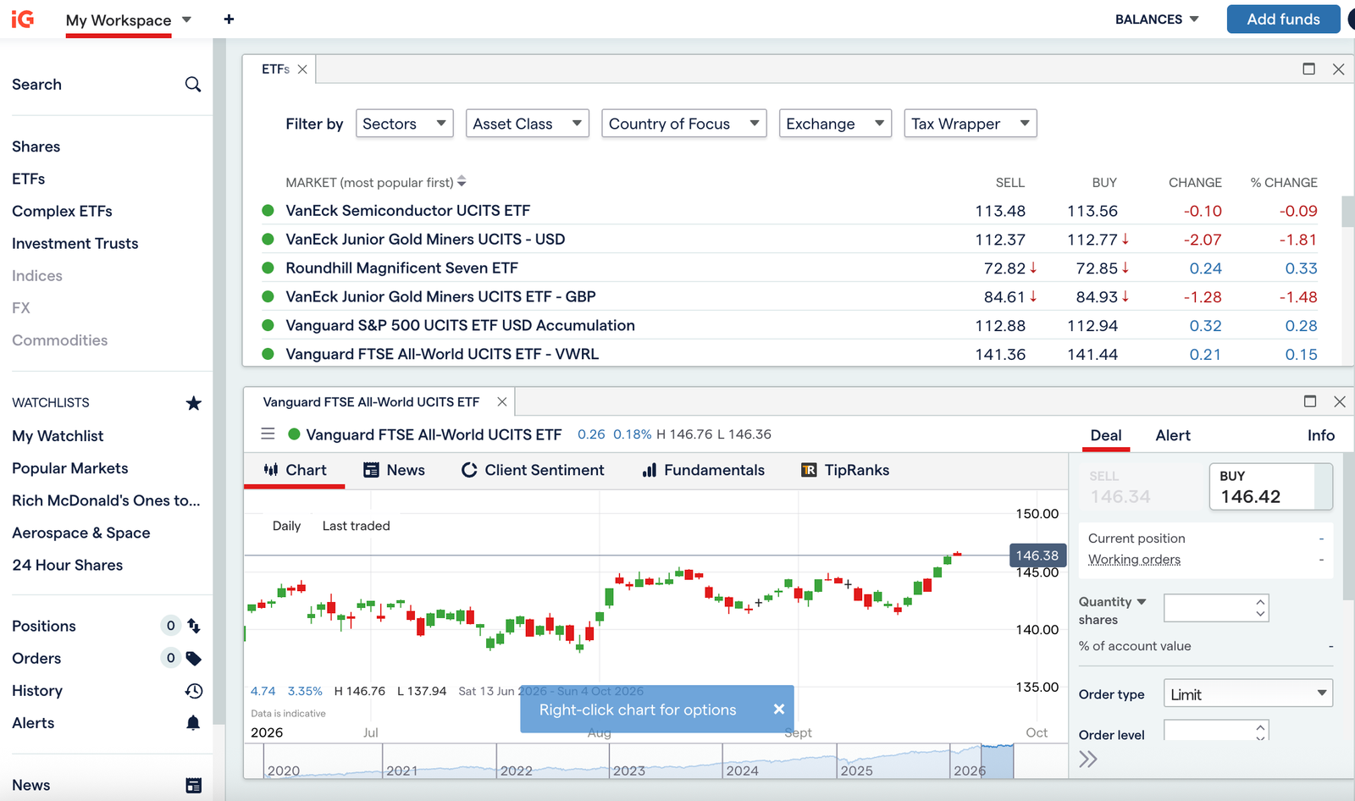Add a new workspace with the plus icon
Image resolution: width=1355 pixels, height=801 pixels.
tap(229, 19)
